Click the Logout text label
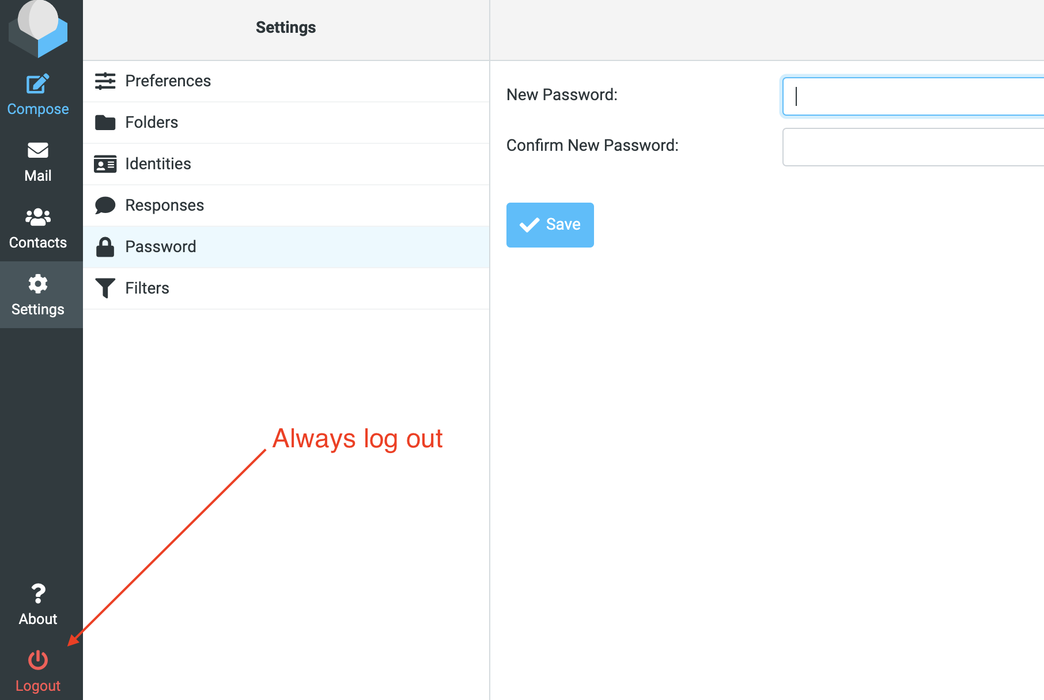Viewport: 1044px width, 700px height. [38, 686]
